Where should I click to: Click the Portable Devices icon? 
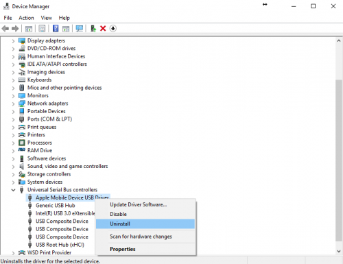click(22, 111)
